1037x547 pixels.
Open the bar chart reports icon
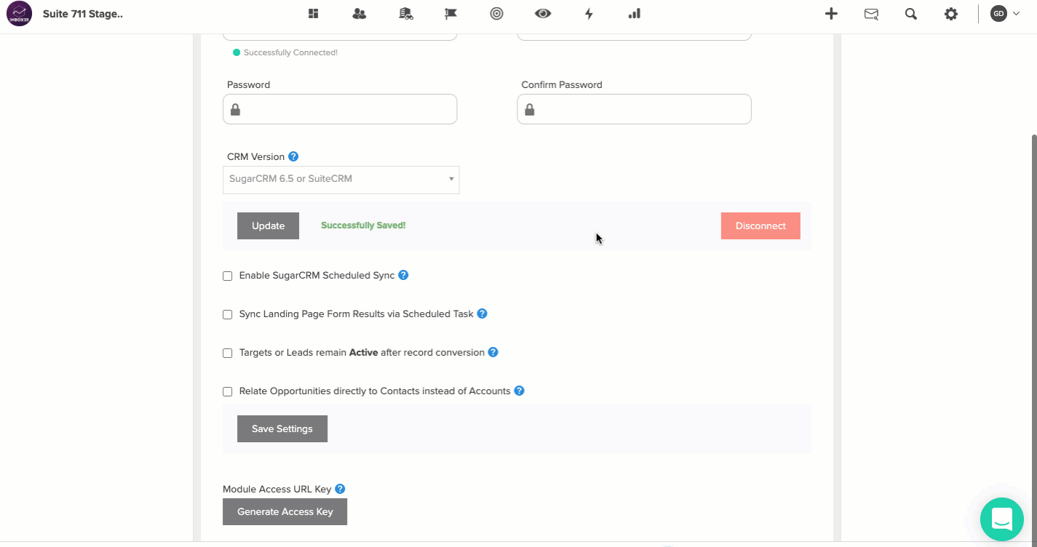coord(635,13)
